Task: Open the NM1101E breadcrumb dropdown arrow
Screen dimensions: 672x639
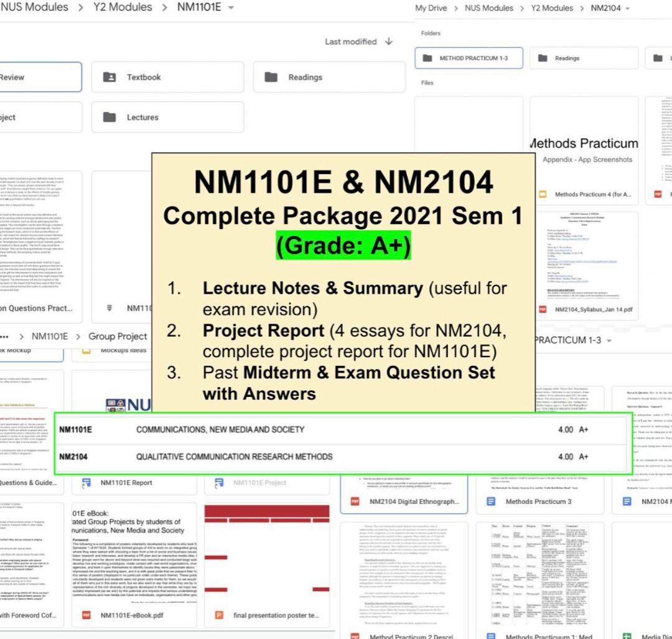Action: click(x=231, y=7)
